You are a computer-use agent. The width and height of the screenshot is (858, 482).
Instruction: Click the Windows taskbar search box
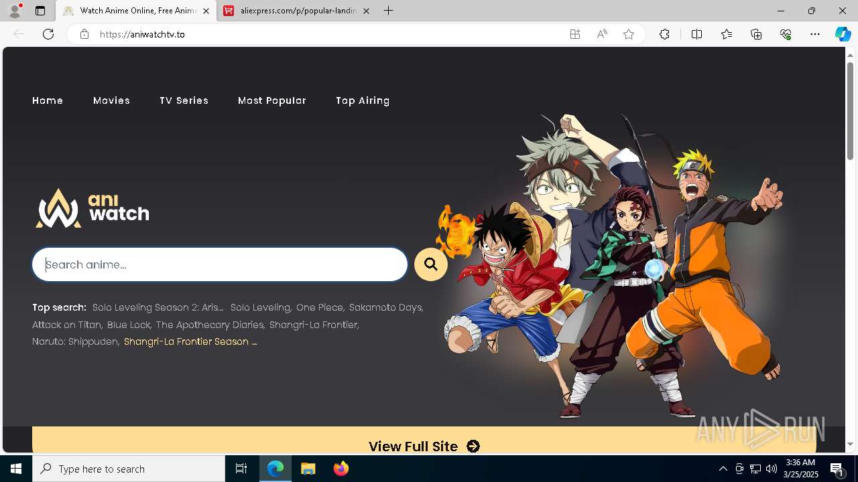tap(129, 469)
